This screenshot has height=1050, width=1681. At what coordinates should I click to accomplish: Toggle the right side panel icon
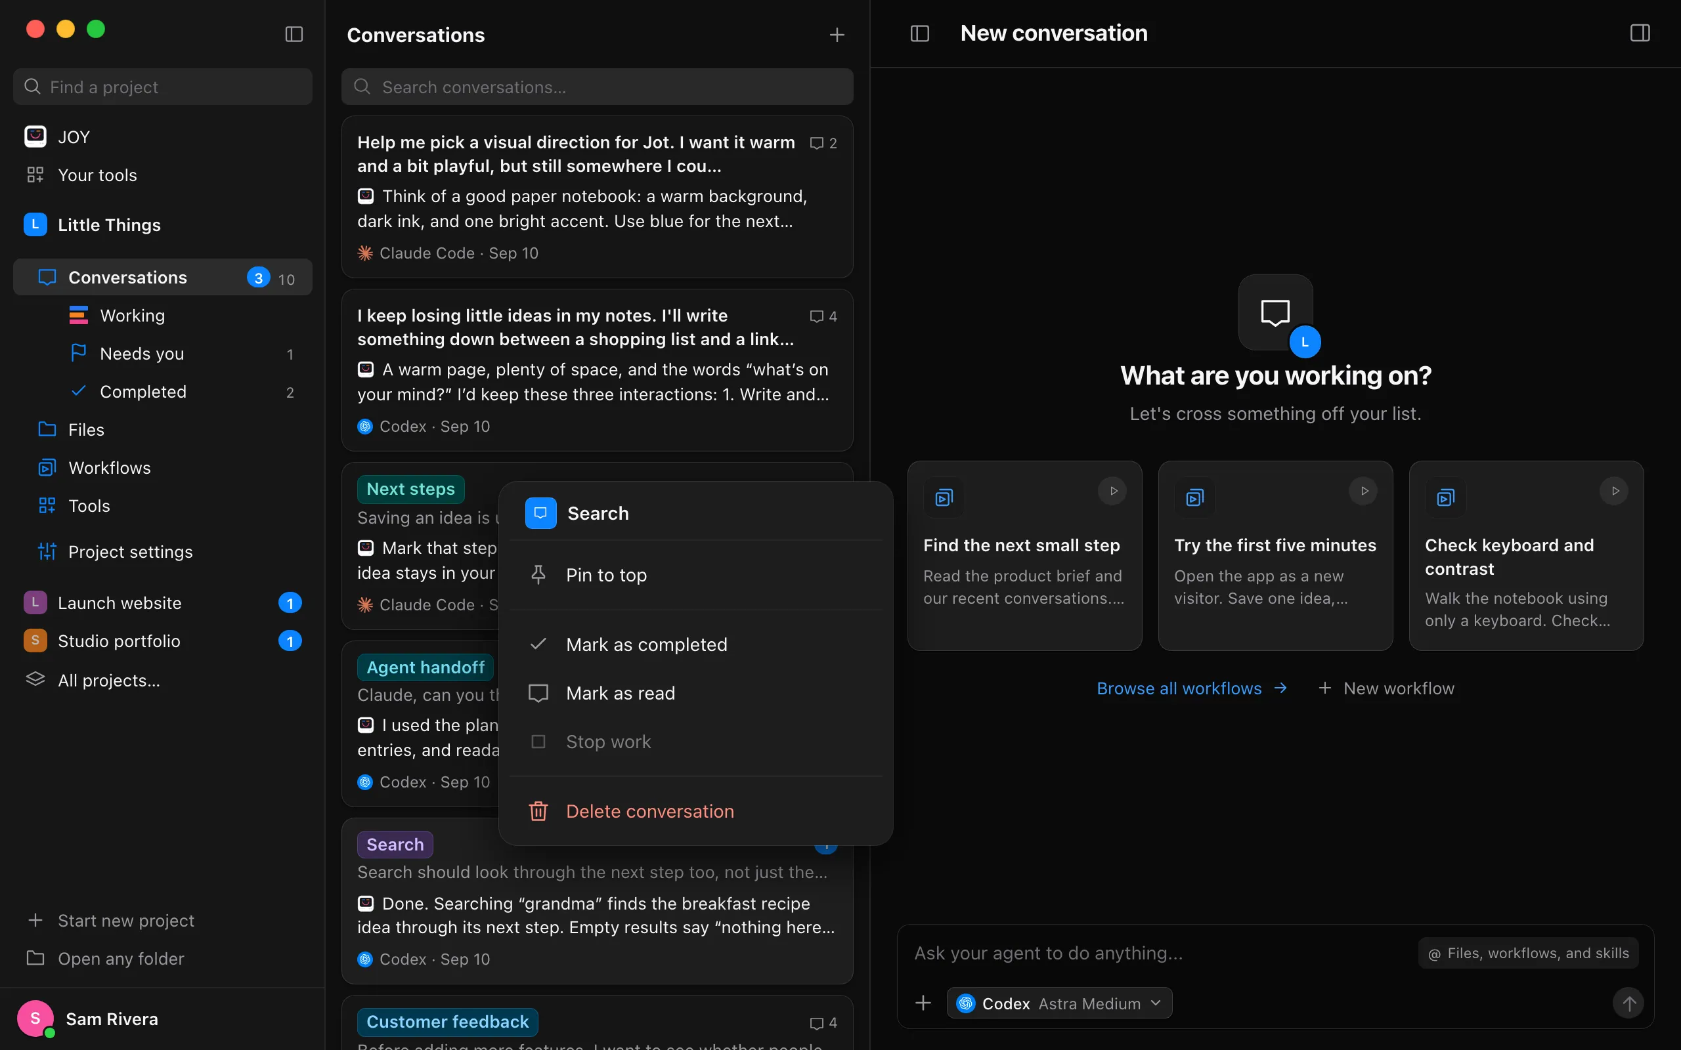tap(1640, 33)
